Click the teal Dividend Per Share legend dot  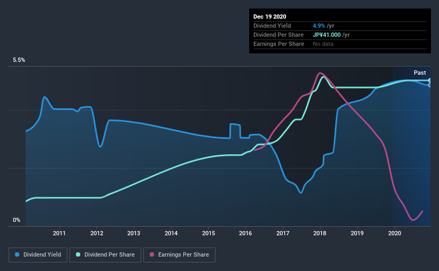click(x=79, y=255)
